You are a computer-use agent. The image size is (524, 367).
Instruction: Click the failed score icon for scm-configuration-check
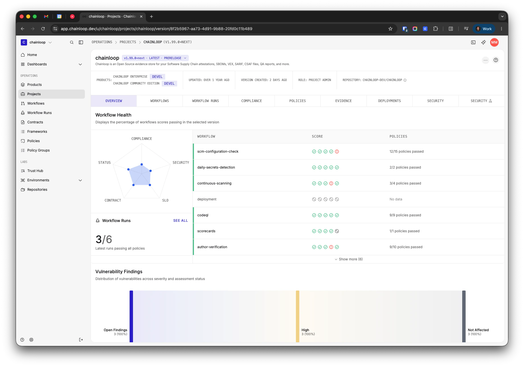point(337,152)
